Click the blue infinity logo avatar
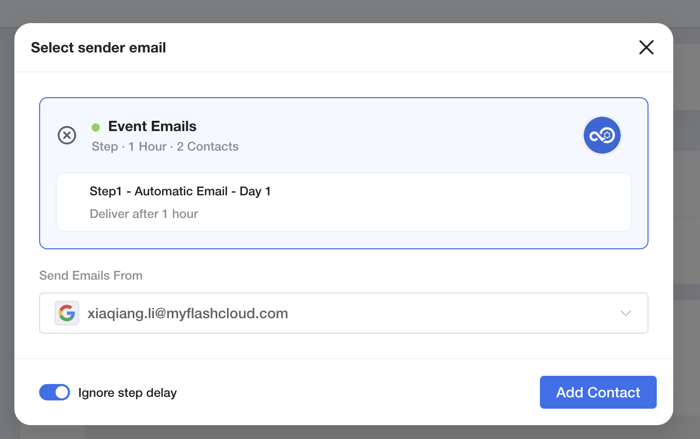 coord(602,136)
